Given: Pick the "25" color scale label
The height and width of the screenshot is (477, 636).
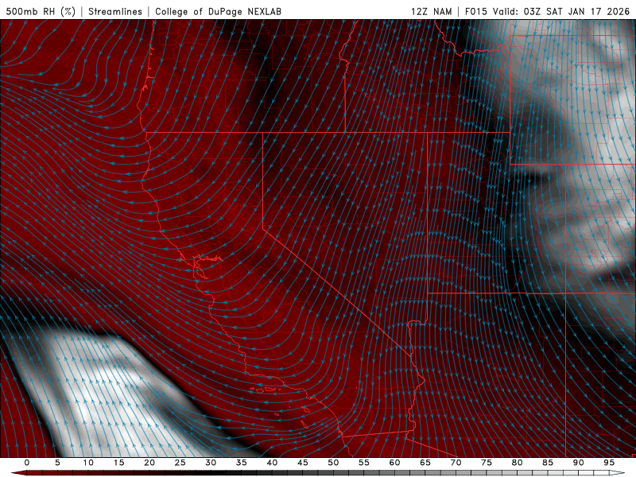Looking at the screenshot, I should pyautogui.click(x=180, y=463).
